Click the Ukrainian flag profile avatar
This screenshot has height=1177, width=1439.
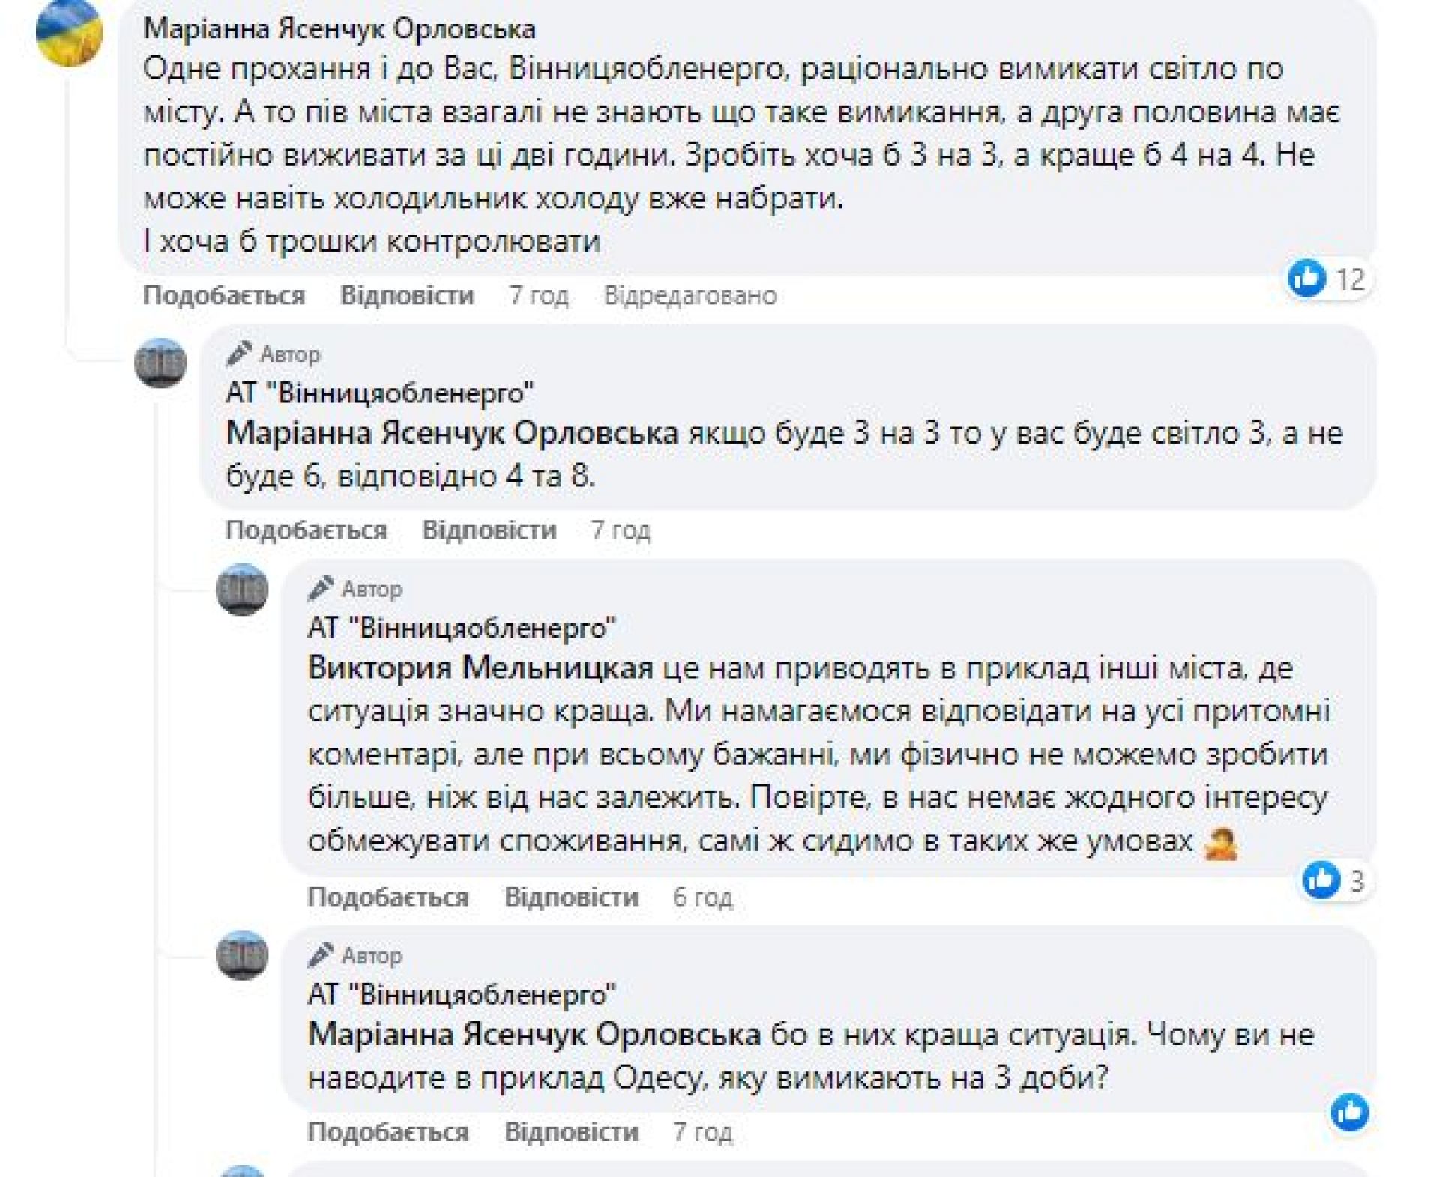point(69,34)
